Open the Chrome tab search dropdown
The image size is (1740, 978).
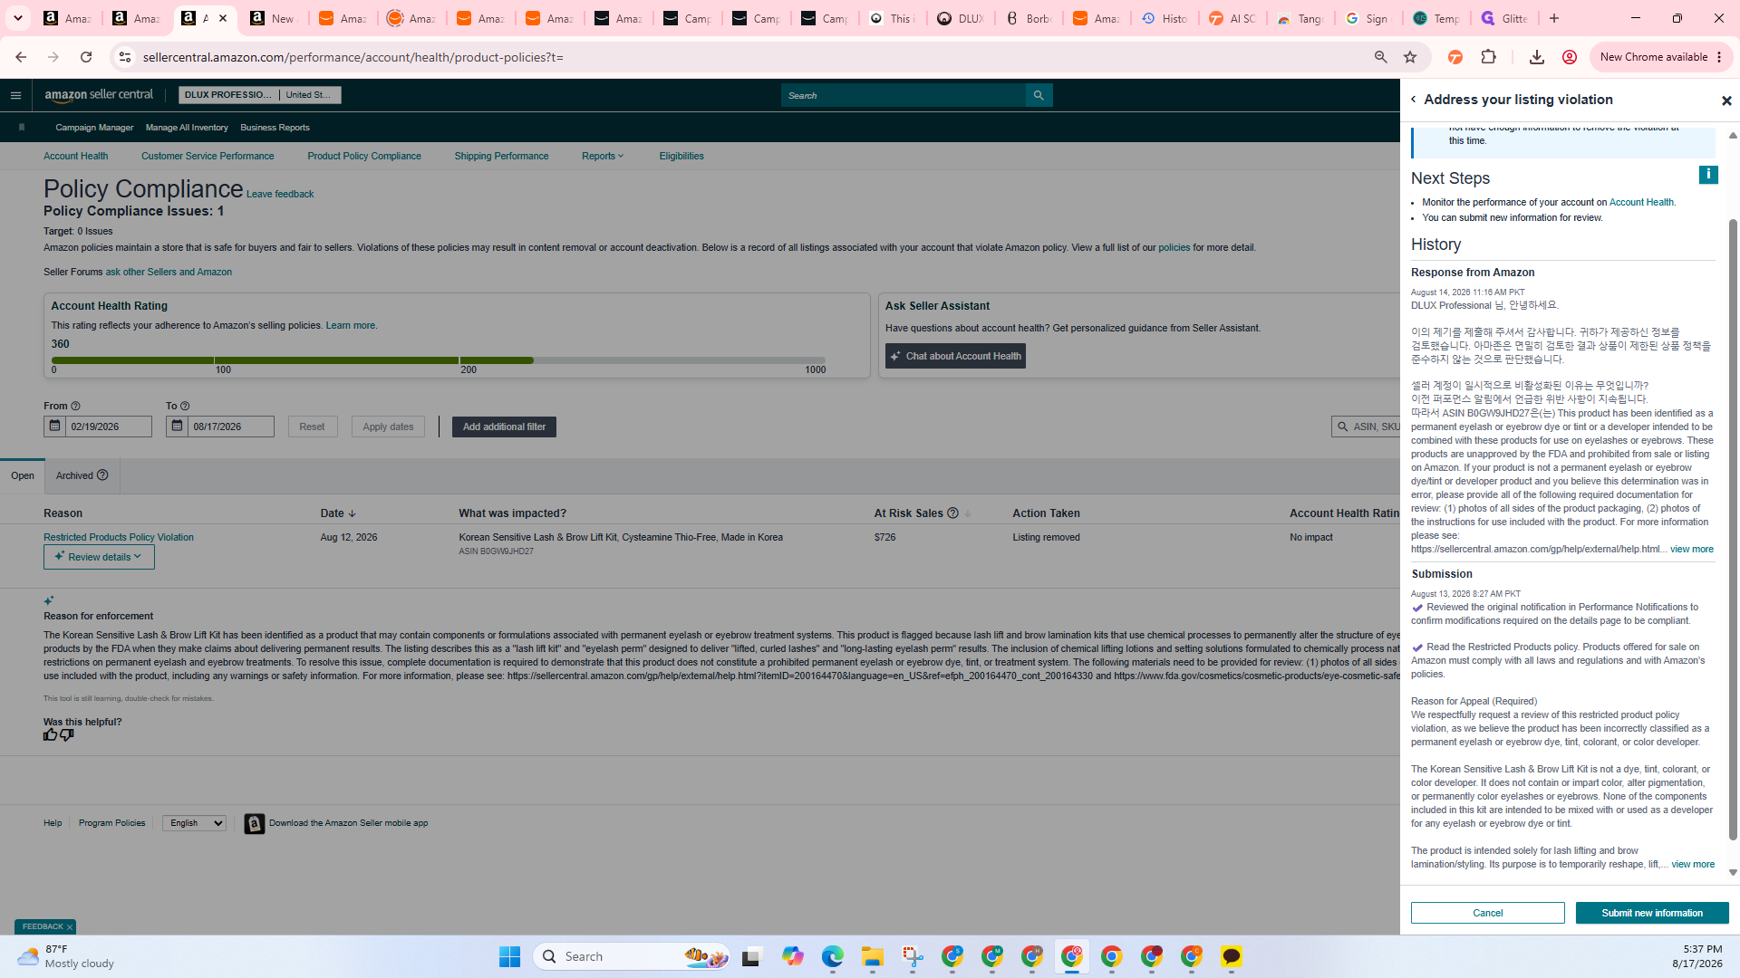pyautogui.click(x=17, y=18)
